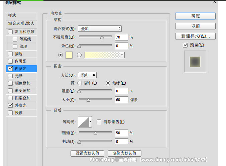Open the 混合模式 blend mode dropdown
The image size is (226, 166).
click(x=100, y=29)
